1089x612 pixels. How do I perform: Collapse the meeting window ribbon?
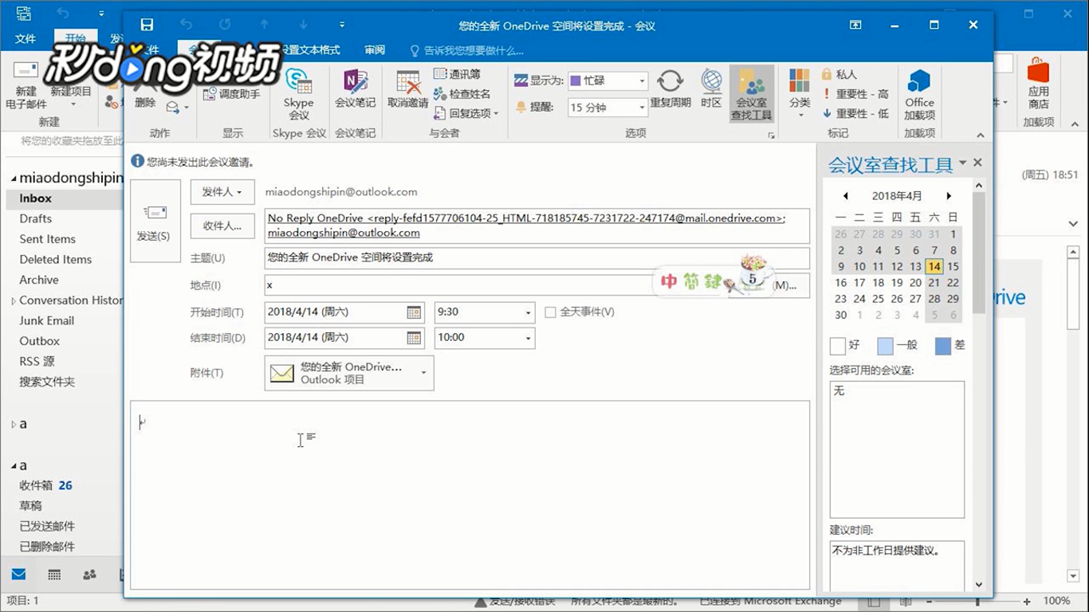pyautogui.click(x=981, y=135)
